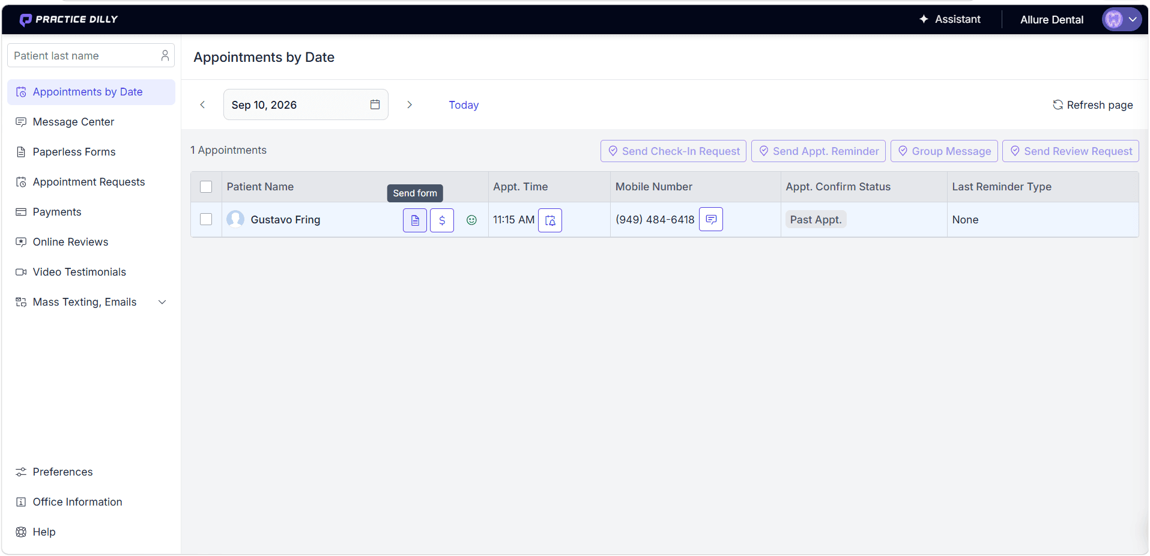Click the Send Review Request button
The height and width of the screenshot is (556, 1150).
[x=1071, y=151]
